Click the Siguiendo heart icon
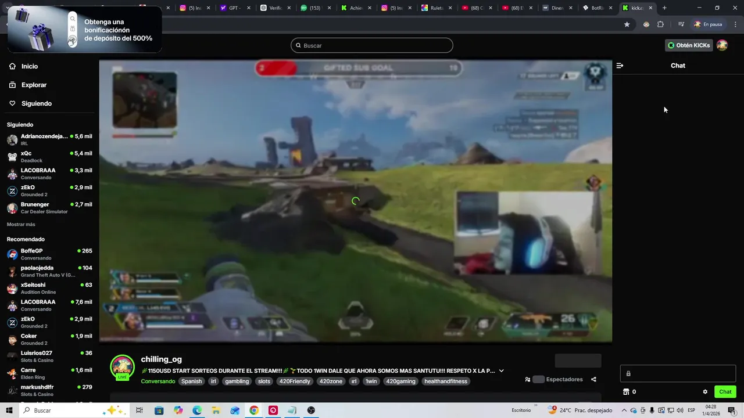Screen dimensions: 744x418 pyautogui.click(x=12, y=103)
